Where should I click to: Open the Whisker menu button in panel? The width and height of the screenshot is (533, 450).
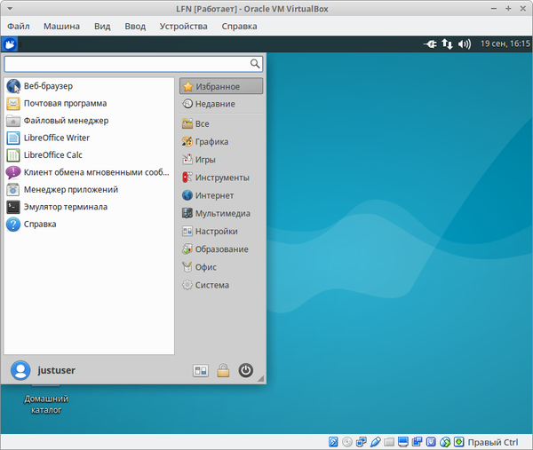pos(10,43)
